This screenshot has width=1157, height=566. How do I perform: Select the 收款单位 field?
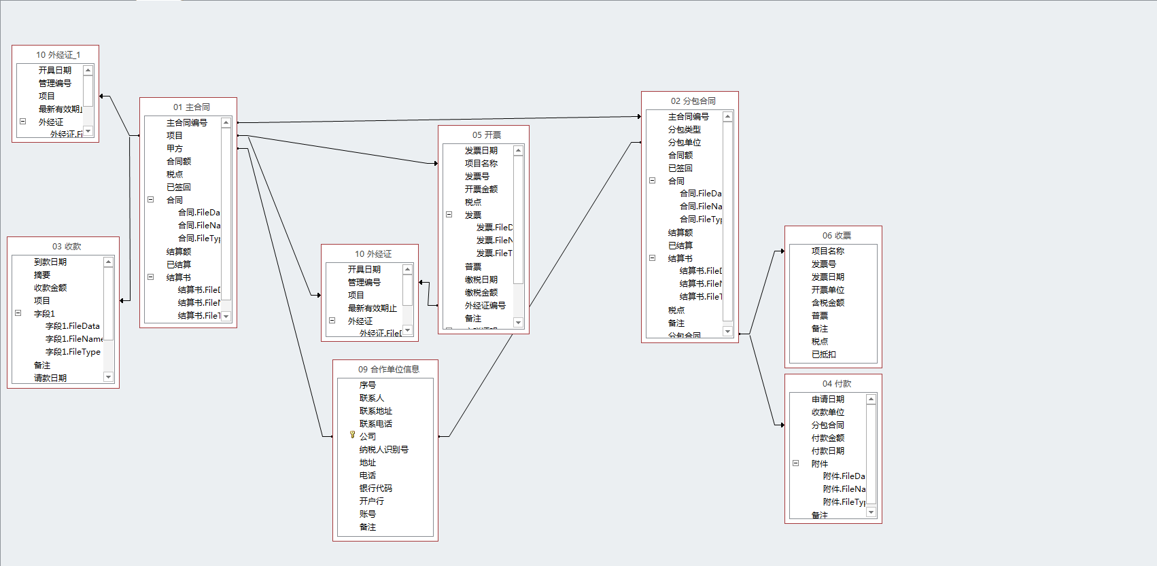828,412
